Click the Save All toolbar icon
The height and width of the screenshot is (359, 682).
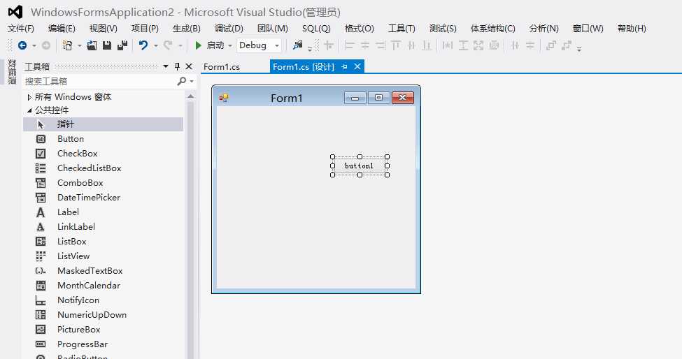tap(122, 45)
